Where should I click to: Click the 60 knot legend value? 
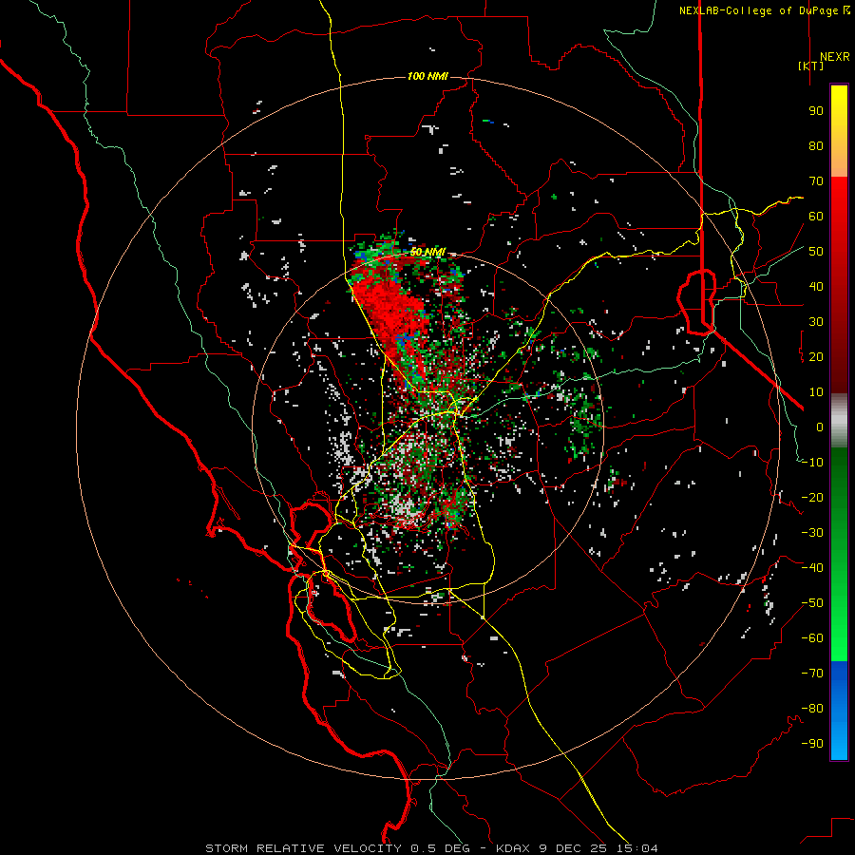click(816, 217)
